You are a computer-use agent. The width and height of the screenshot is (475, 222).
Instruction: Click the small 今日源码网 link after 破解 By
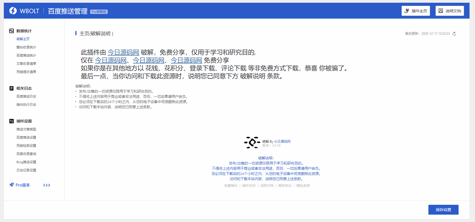(x=282, y=142)
